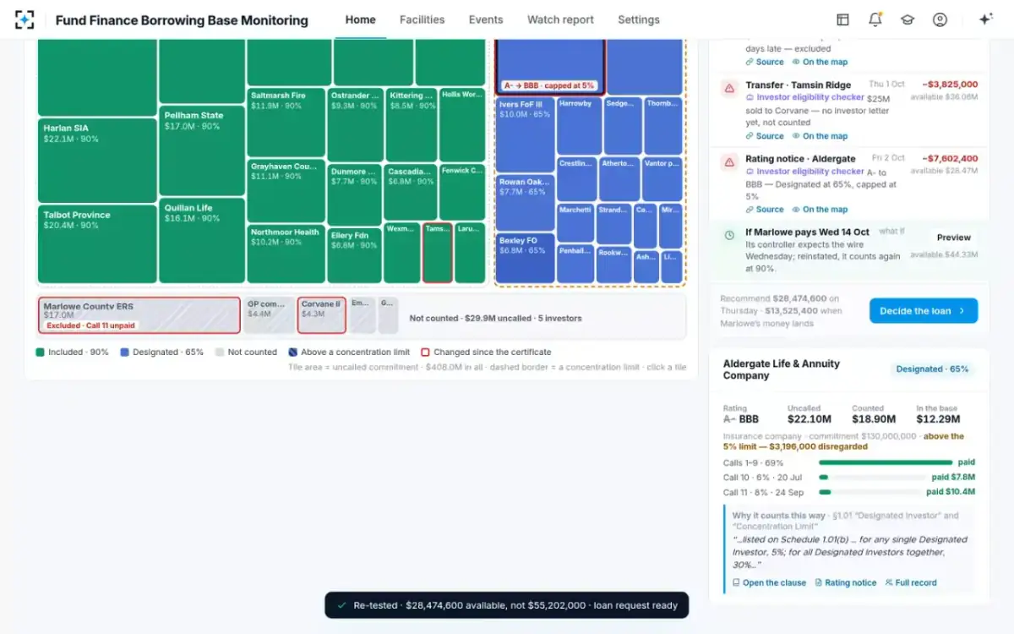Open Investor eligibility checker in Tamsin Ridge event
Image resolution: width=1014 pixels, height=634 pixels.
[x=804, y=97]
